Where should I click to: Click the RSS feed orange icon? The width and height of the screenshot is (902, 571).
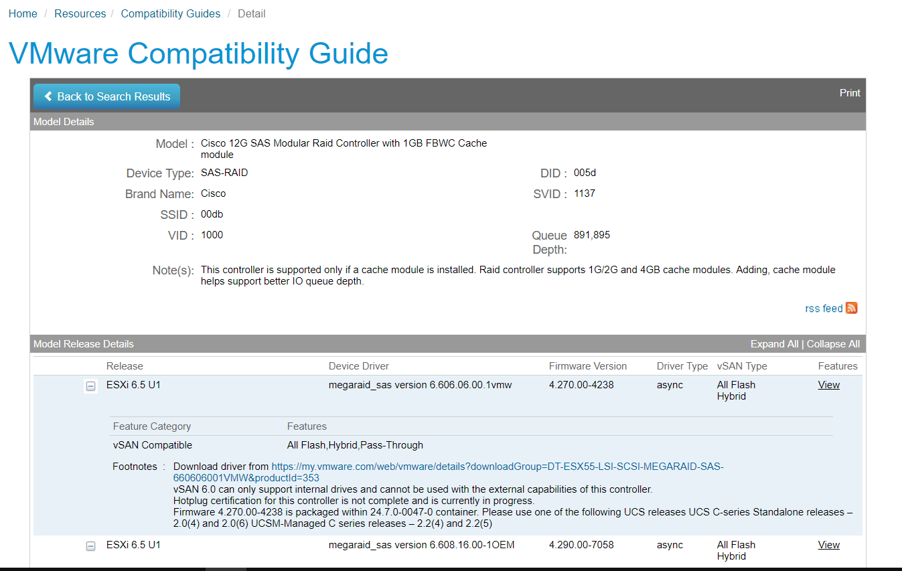pyautogui.click(x=852, y=308)
